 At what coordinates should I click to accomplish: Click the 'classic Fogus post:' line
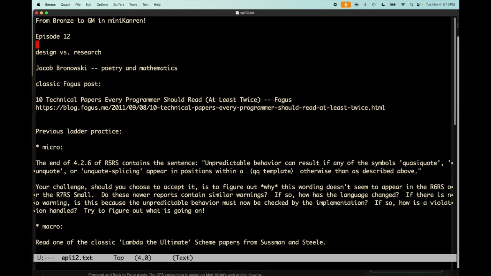tap(68, 84)
